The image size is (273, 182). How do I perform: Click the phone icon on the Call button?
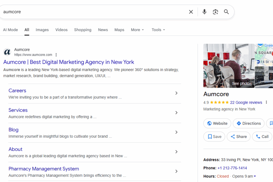click(x=258, y=136)
